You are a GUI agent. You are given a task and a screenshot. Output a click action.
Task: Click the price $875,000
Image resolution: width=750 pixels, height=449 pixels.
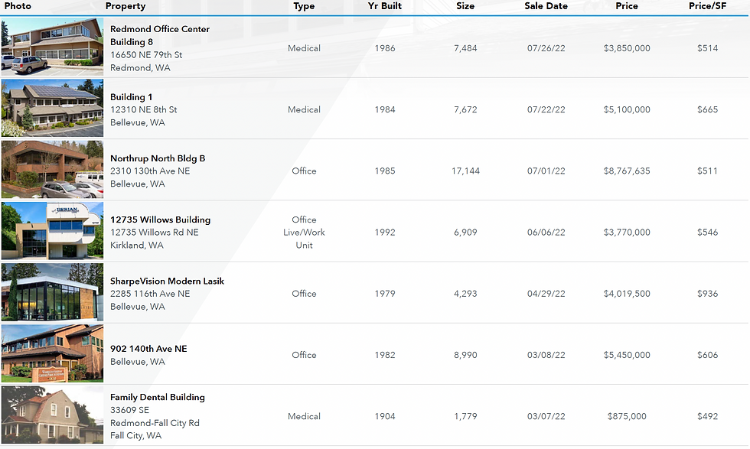(x=627, y=416)
